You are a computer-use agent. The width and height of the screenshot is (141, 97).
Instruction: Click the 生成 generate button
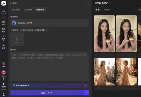tap(47, 93)
